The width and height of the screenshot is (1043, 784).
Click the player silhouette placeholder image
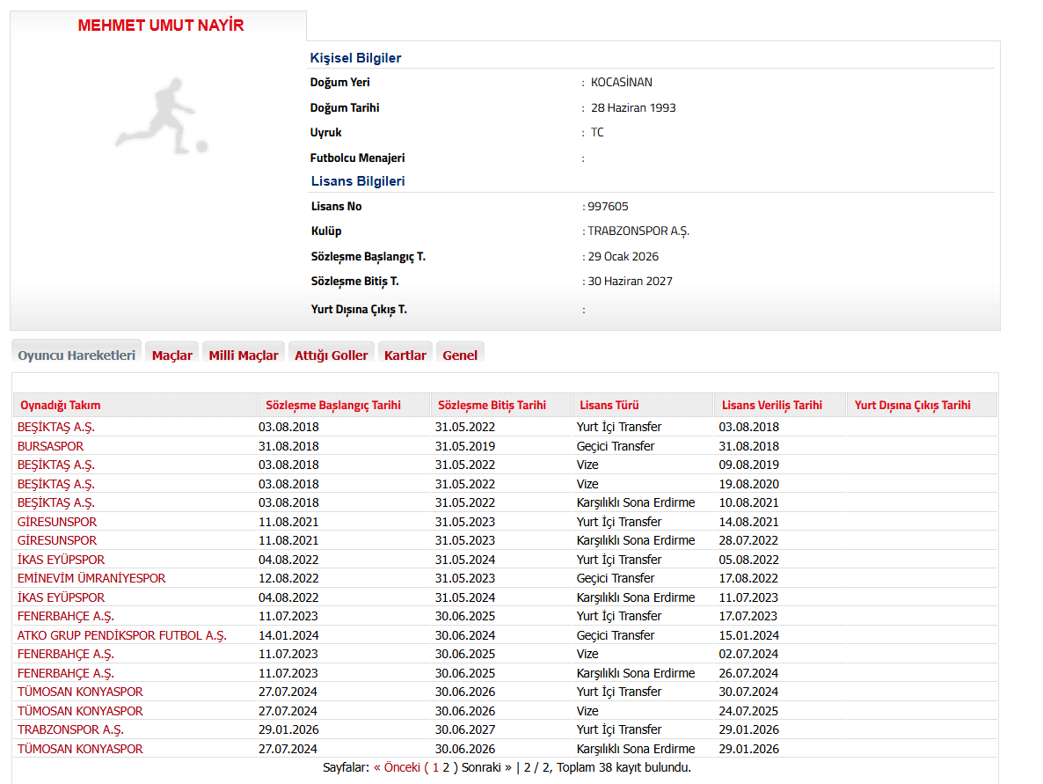(x=161, y=117)
